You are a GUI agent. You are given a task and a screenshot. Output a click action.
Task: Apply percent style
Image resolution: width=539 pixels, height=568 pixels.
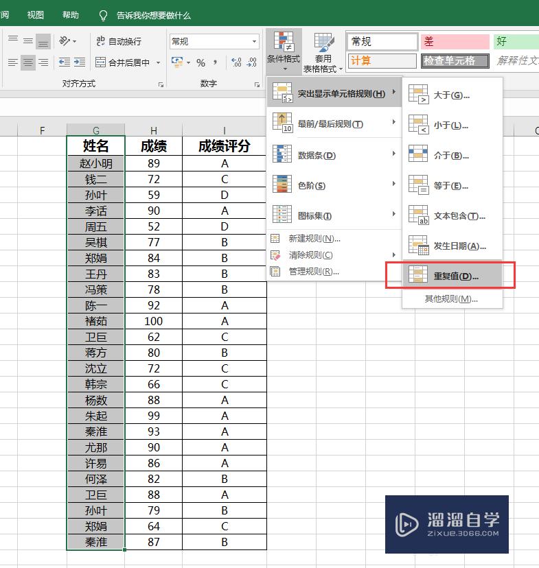pos(200,62)
